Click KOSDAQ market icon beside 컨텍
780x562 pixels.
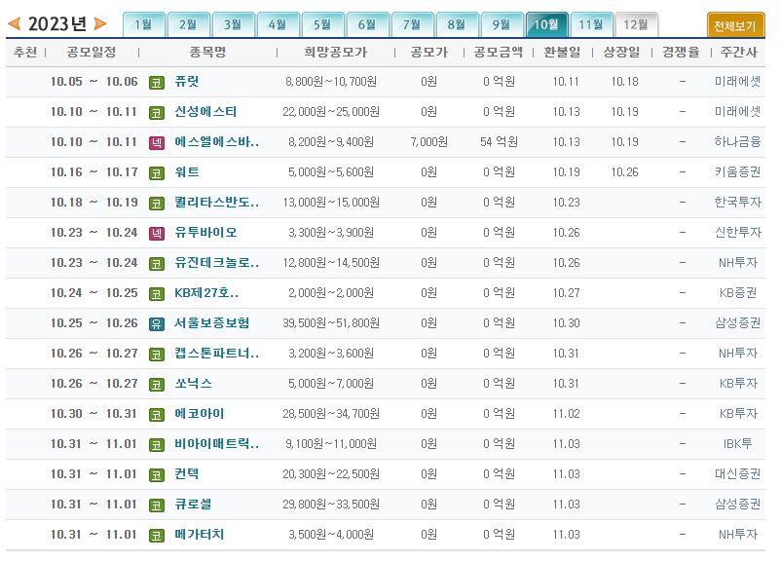[x=157, y=475]
